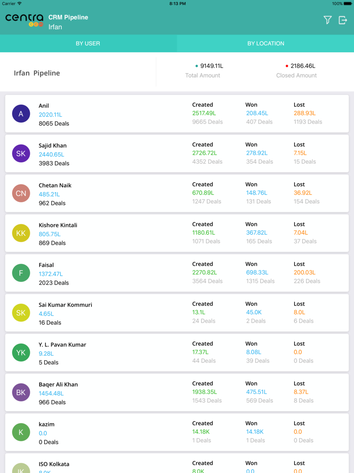354x473 pixels.
Task: Tap Sajid Khan's SK avatar
Action: (21, 153)
